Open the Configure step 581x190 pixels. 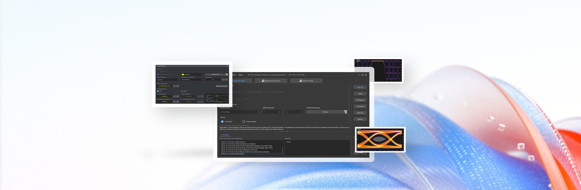(360, 100)
